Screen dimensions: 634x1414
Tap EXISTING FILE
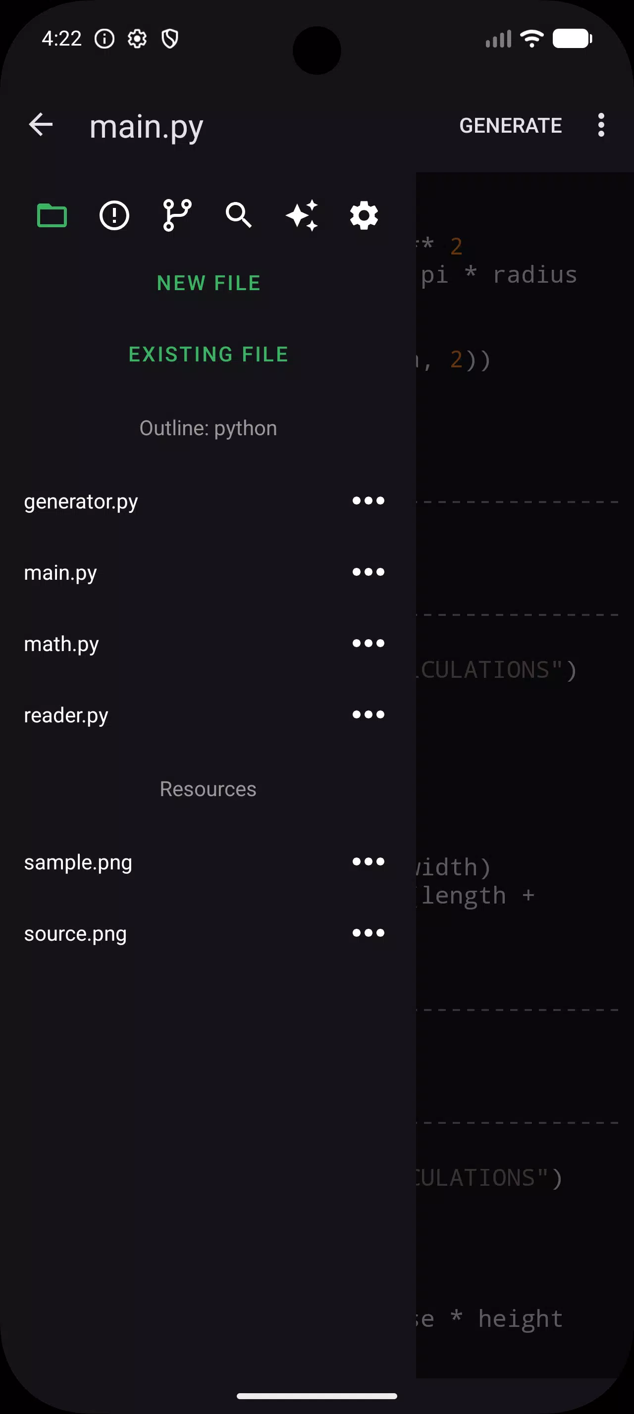pyautogui.click(x=209, y=354)
